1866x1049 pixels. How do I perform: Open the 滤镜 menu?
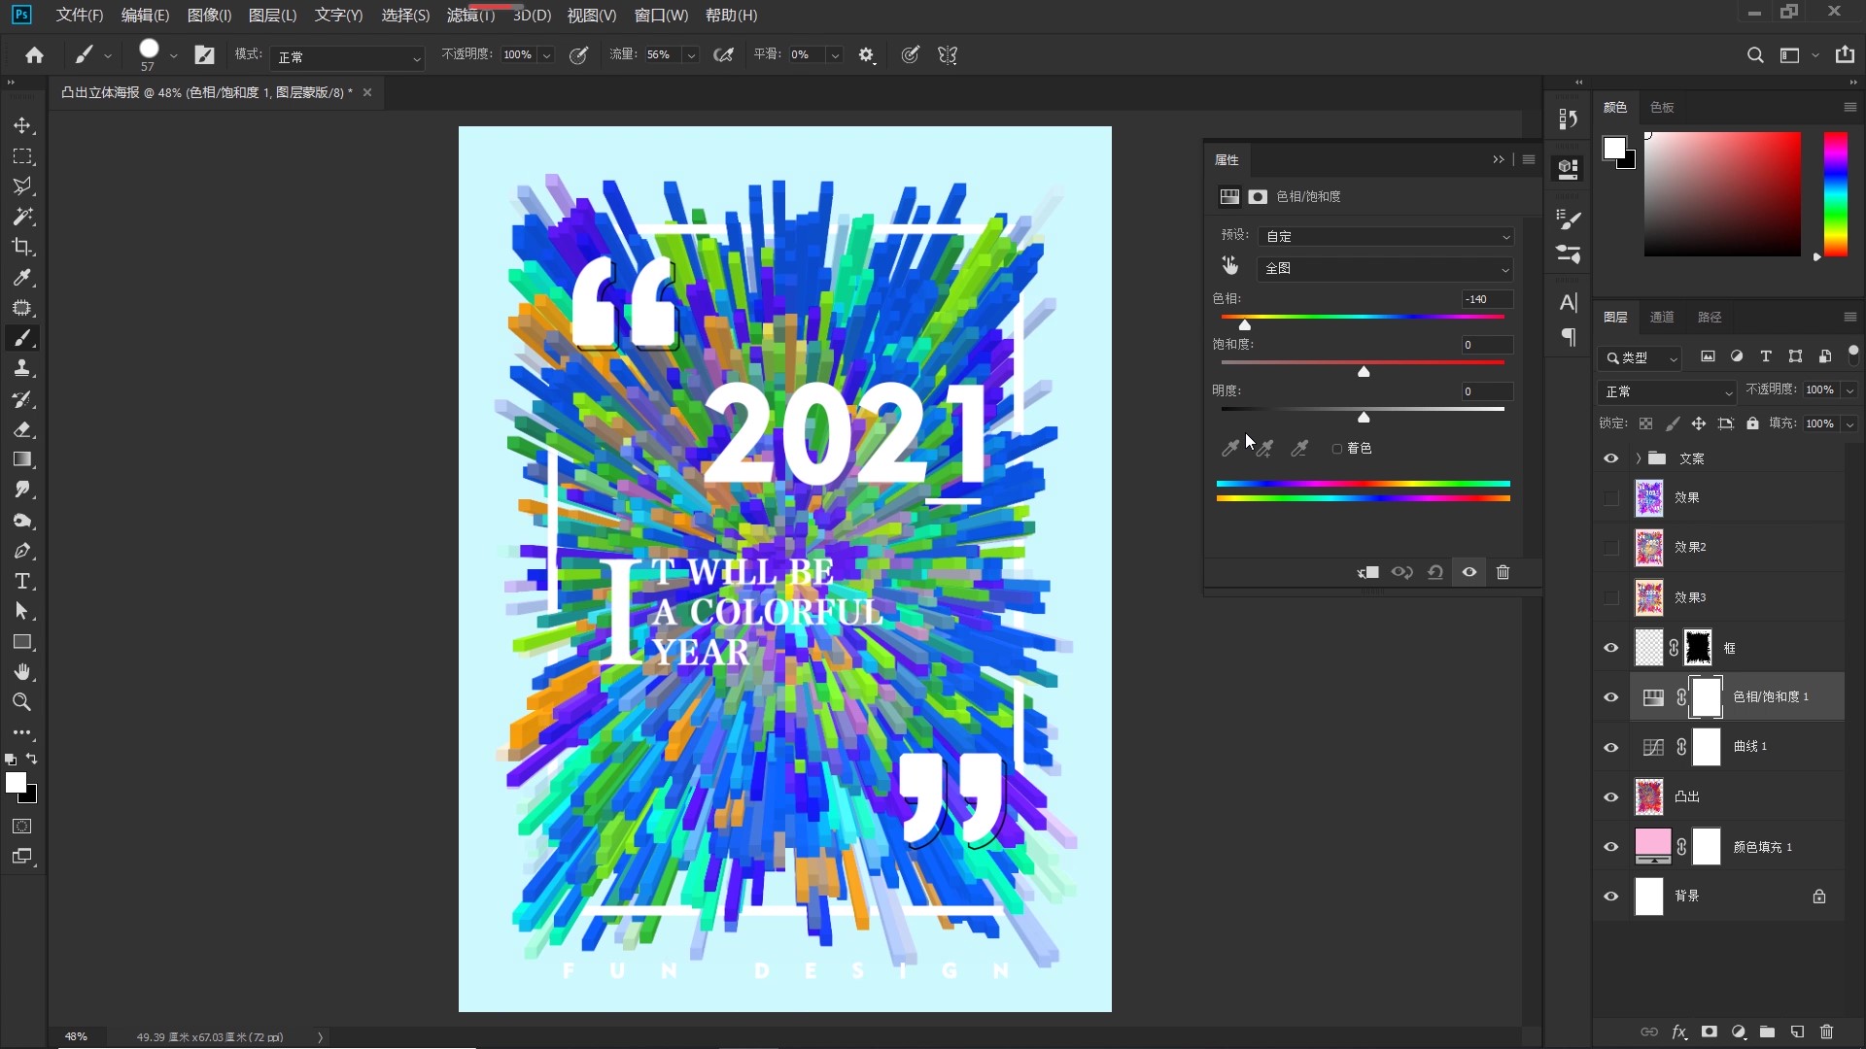[470, 16]
